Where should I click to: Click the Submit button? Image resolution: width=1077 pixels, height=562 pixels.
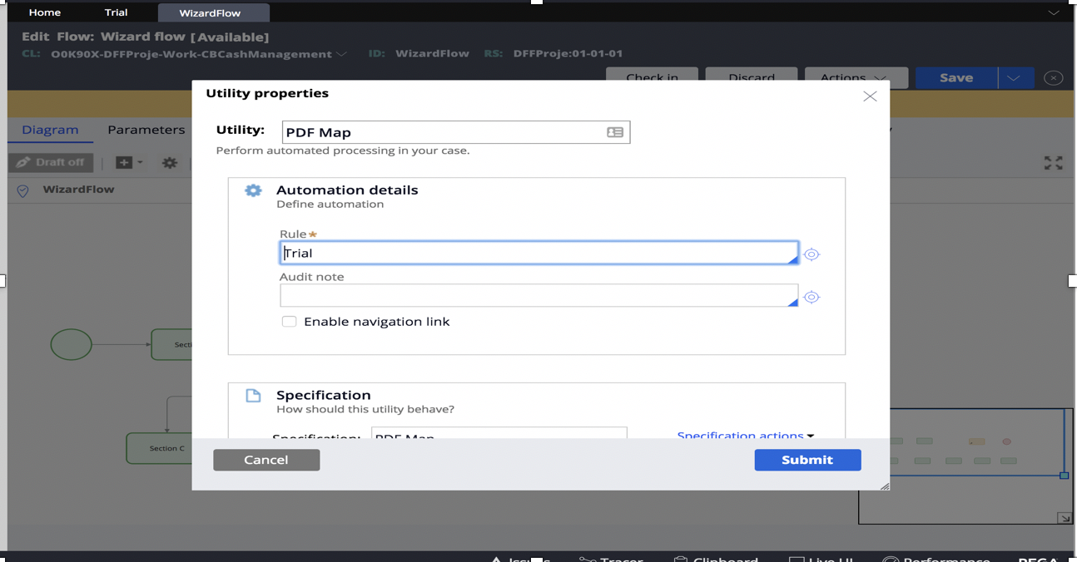click(x=807, y=460)
